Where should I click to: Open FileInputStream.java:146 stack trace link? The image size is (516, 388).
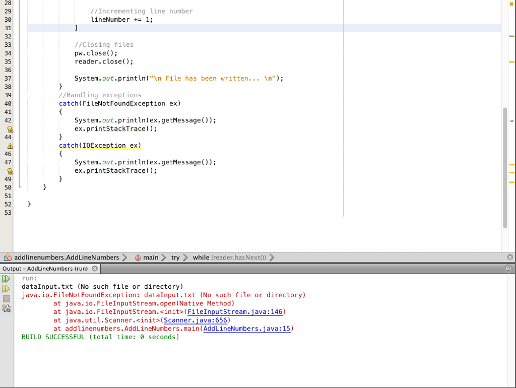235,311
